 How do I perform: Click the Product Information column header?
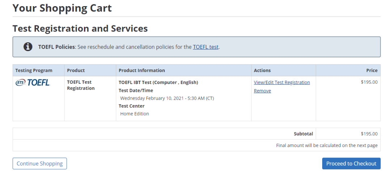142,70
